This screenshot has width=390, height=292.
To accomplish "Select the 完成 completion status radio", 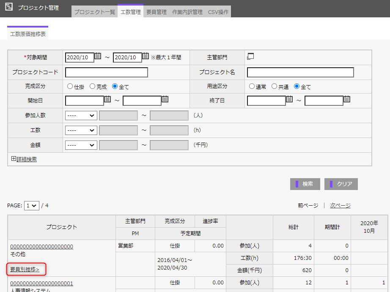I will click(92, 86).
